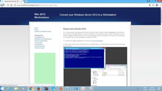Click the browser back arrow
Image resolution: width=162 pixels, height=91 pixels.
1,5
